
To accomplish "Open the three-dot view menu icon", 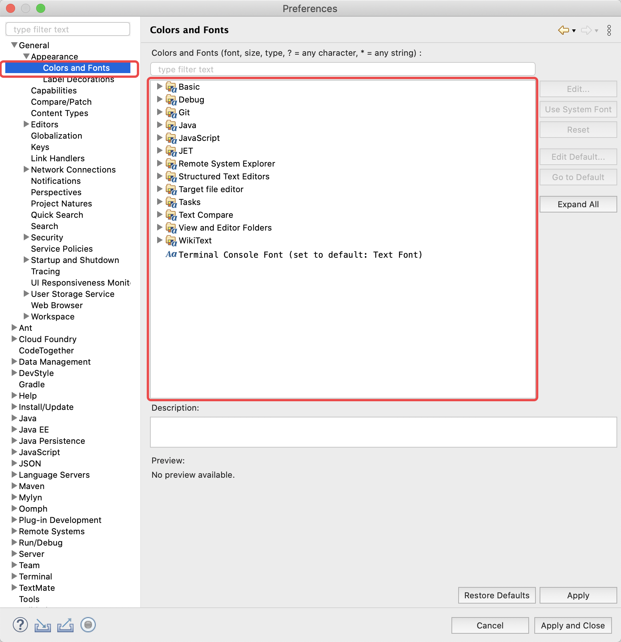I will pyautogui.click(x=609, y=30).
